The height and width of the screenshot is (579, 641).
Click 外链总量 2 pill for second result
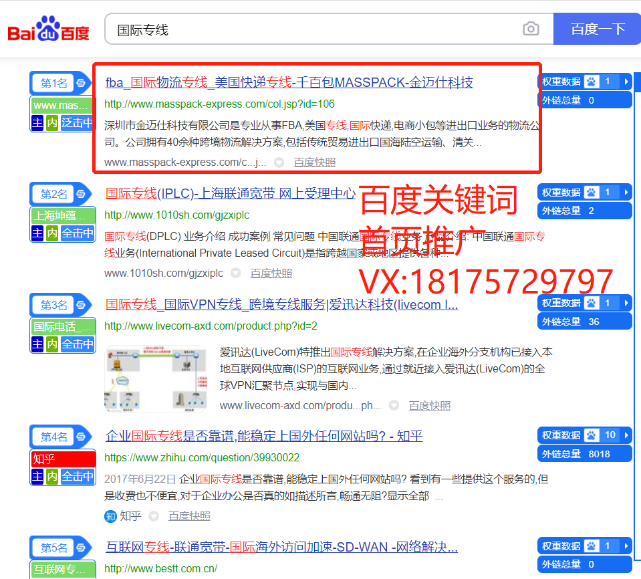(585, 211)
